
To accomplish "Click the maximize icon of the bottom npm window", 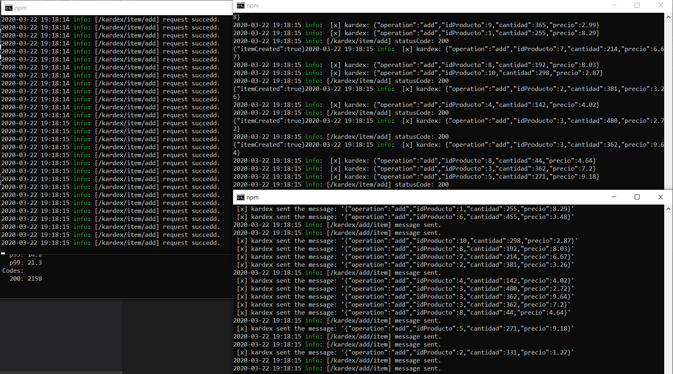I will tap(637, 197).
